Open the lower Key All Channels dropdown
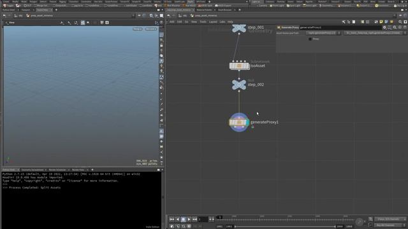Image resolution: width=408 pixels, height=229 pixels. coord(390,225)
